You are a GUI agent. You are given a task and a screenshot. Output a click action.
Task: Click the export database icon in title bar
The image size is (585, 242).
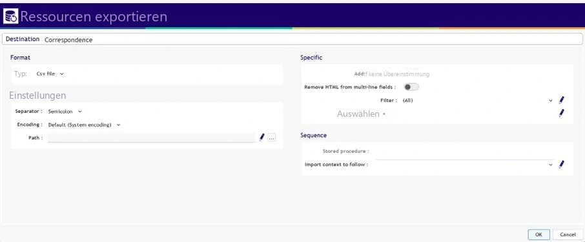(x=10, y=16)
